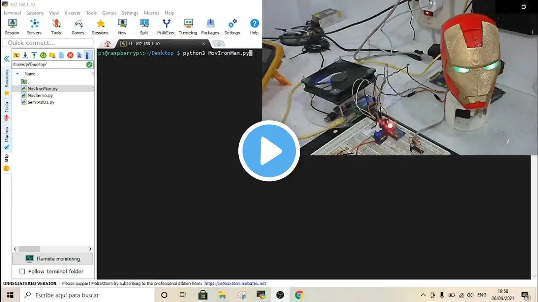The width and height of the screenshot is (538, 302).
Task: Click the Remote monitoring button
Action: pyautogui.click(x=53, y=259)
